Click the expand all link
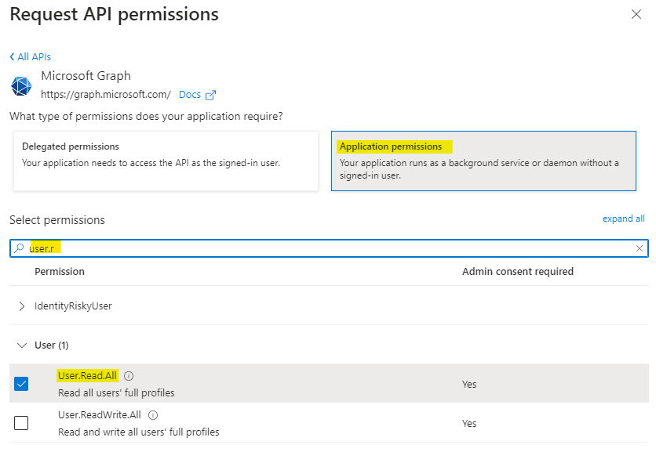This screenshot has height=470, width=656. (623, 219)
